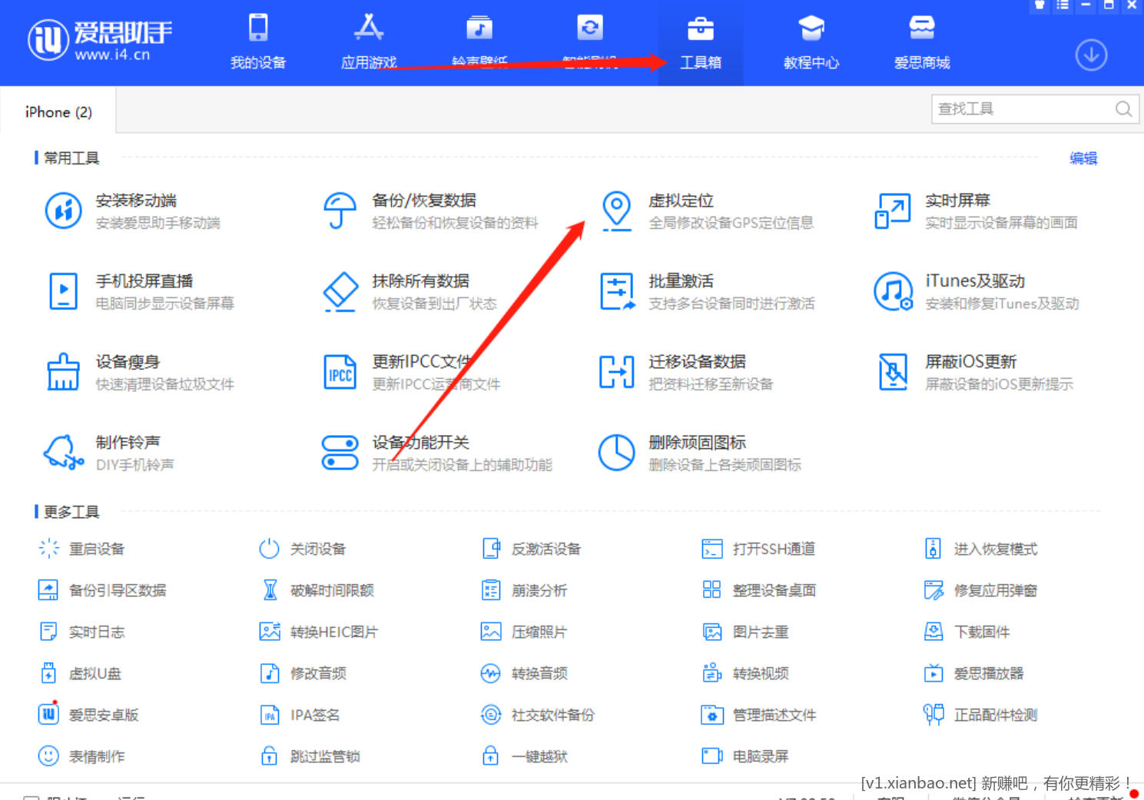Open 批量激活 tool
The height and width of the screenshot is (800, 1144).
point(707,292)
